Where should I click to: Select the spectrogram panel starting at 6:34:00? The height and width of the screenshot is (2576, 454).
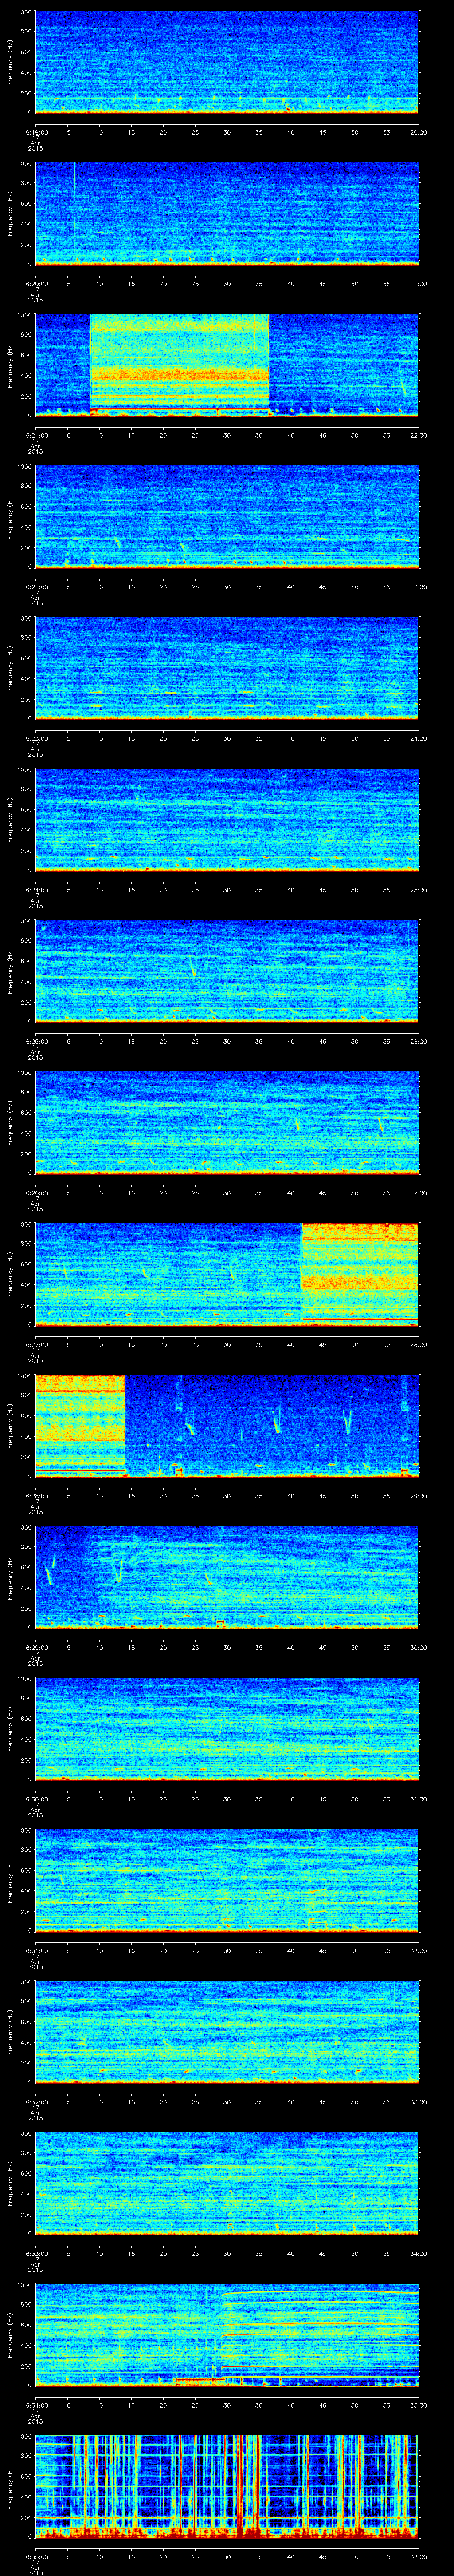(x=227, y=2335)
